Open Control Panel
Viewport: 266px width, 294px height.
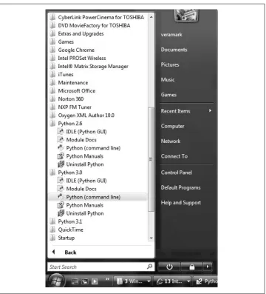pyautogui.click(x=177, y=173)
